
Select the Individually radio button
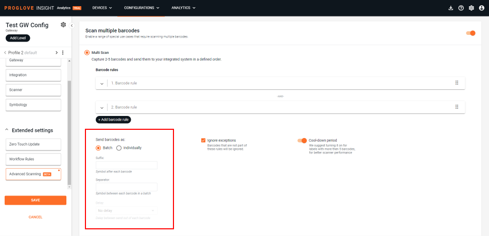tap(119, 148)
